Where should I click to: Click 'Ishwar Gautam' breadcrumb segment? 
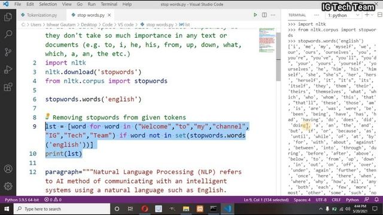pyautogui.click(x=61, y=24)
